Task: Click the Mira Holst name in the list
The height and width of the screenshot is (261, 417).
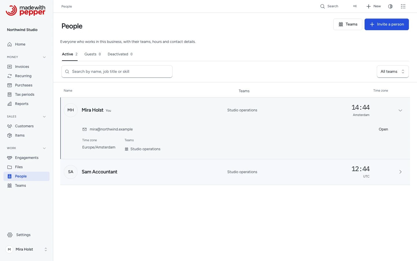Action: pos(92,110)
